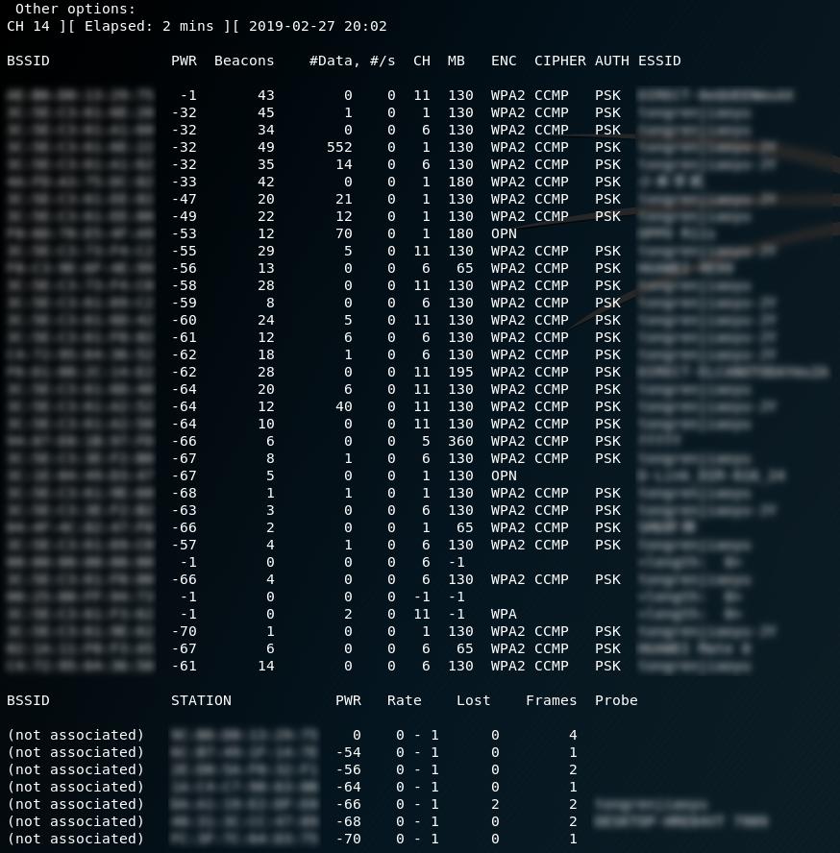Click the #Data, column header
The height and width of the screenshot is (853, 840).
334,61
